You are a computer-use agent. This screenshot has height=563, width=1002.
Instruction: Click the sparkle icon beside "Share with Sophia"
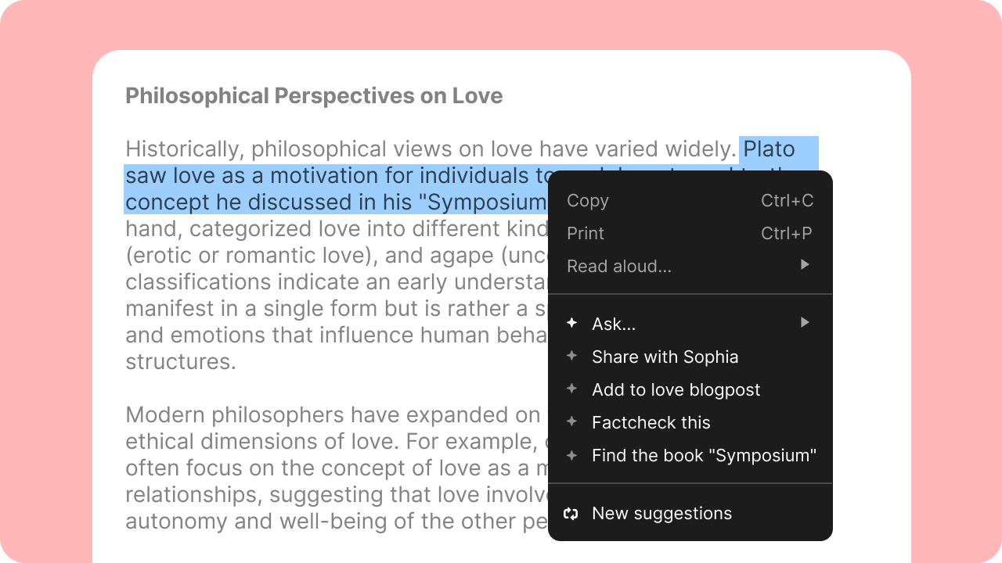[572, 356]
